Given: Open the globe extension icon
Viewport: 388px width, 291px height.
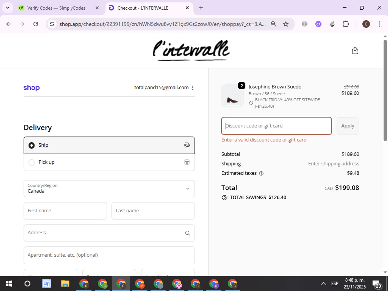Looking at the screenshot, I should [x=305, y=24].
